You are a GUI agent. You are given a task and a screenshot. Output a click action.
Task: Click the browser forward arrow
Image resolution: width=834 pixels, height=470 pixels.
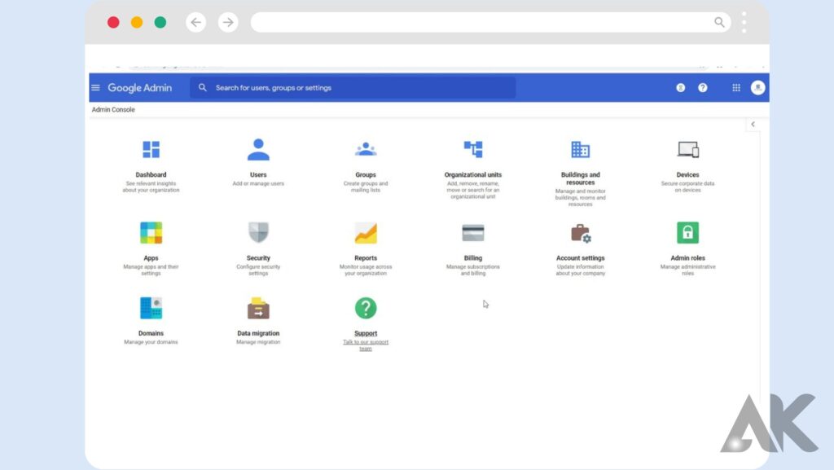click(x=228, y=22)
